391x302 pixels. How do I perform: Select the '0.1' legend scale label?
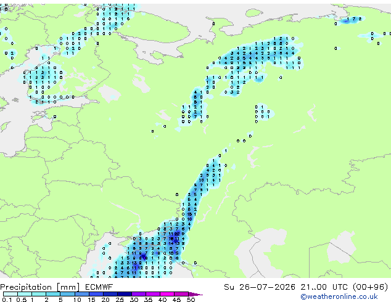click(x=7, y=300)
